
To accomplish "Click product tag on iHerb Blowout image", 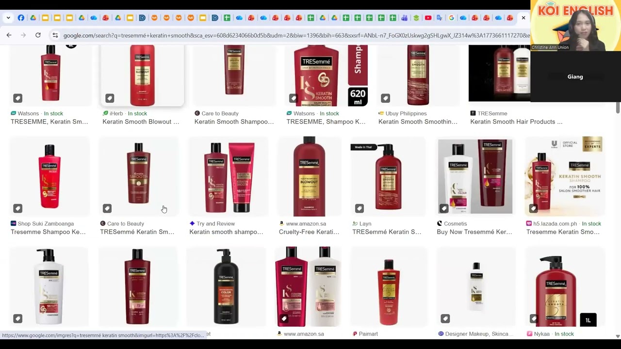I will (110, 98).
